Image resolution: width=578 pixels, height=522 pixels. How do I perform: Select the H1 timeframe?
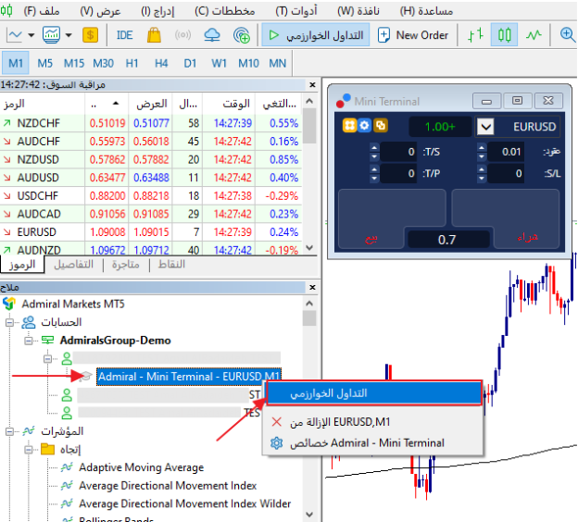[x=132, y=63]
